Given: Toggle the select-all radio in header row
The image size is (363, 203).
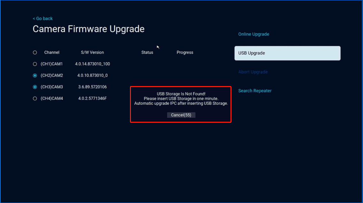Looking at the screenshot, I should [35, 53].
